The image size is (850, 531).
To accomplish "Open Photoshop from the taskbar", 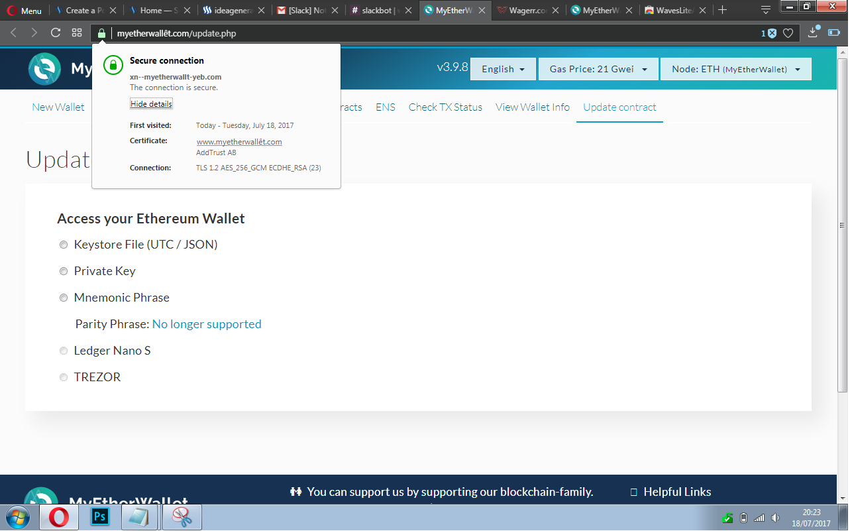I will [99, 517].
